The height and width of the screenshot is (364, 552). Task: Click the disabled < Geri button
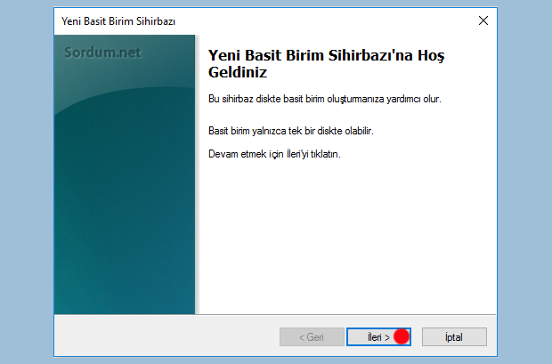312,337
